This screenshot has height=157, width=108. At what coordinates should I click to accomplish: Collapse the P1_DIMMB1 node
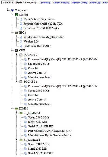[17, 140]
